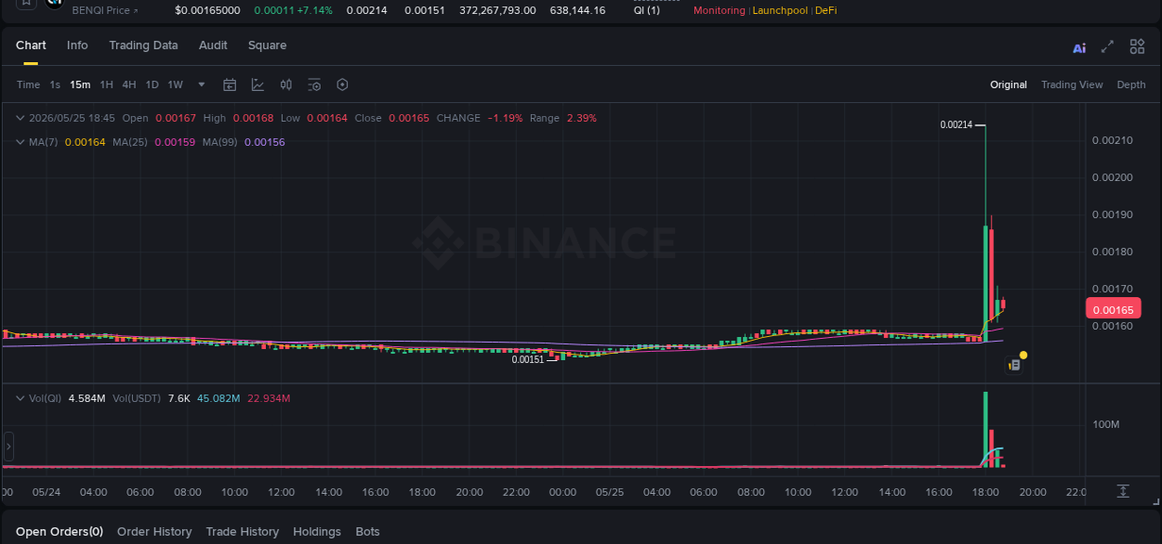Switch to the Chart tab
The image size is (1162, 544).
point(31,45)
